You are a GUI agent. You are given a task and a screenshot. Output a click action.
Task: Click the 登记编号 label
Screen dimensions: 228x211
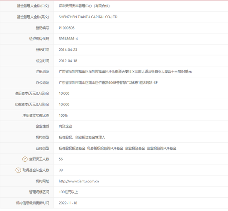point(42,28)
